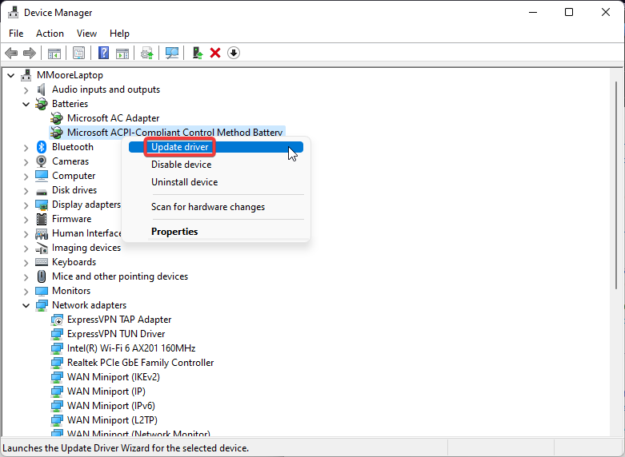This screenshot has height=457, width=625.
Task: Click the Update device driver gear icon
Action: click(x=147, y=53)
